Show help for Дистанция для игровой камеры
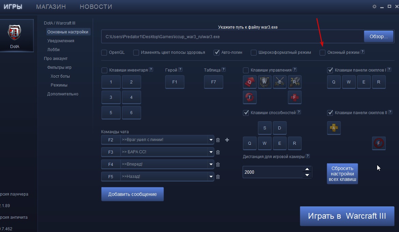This screenshot has width=399, height=232. 308,156
